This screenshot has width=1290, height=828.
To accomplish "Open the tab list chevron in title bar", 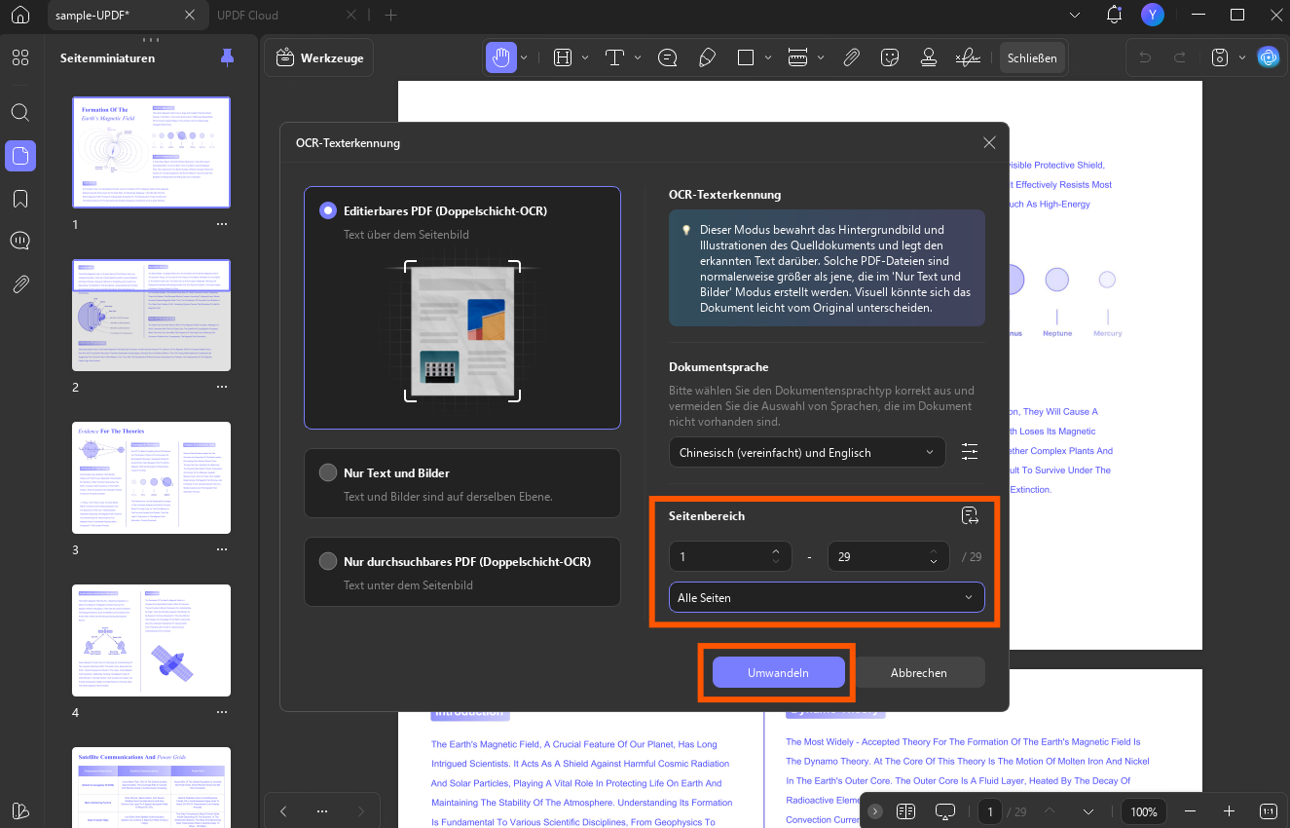I will 1075,16.
